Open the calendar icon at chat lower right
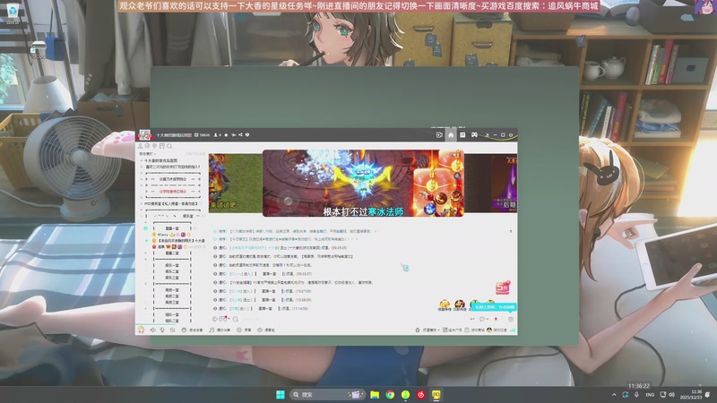717x403 pixels. pos(511,319)
